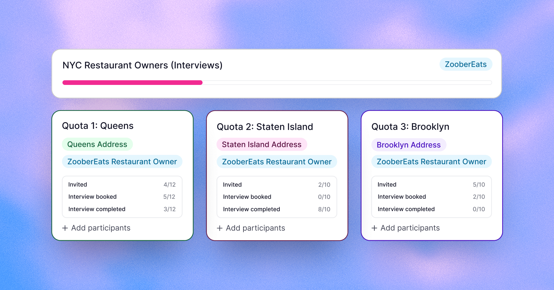Open the NYC Restaurant Owners (Interviews) title

coord(143,65)
